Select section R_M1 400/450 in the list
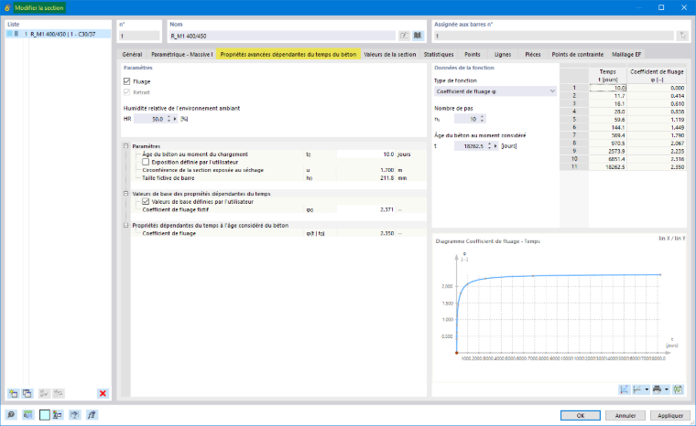 [58, 34]
